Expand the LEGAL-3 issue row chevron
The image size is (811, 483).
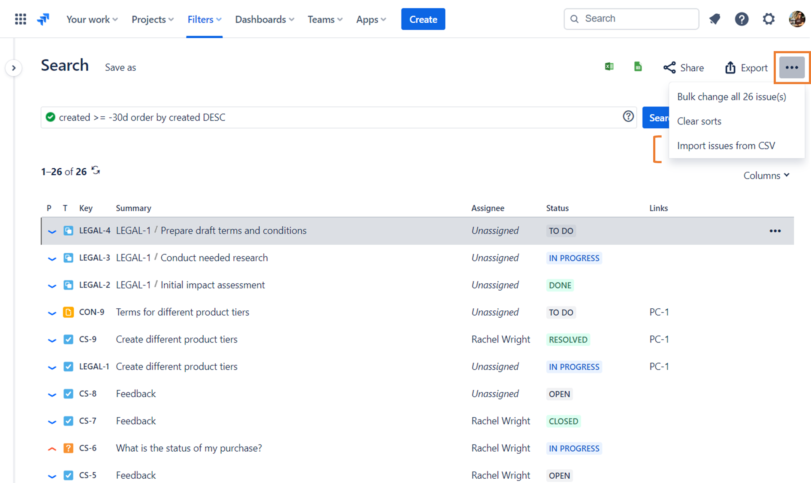tap(52, 258)
